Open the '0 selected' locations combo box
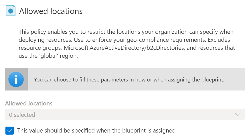This screenshot has width=248, height=140. (125, 114)
